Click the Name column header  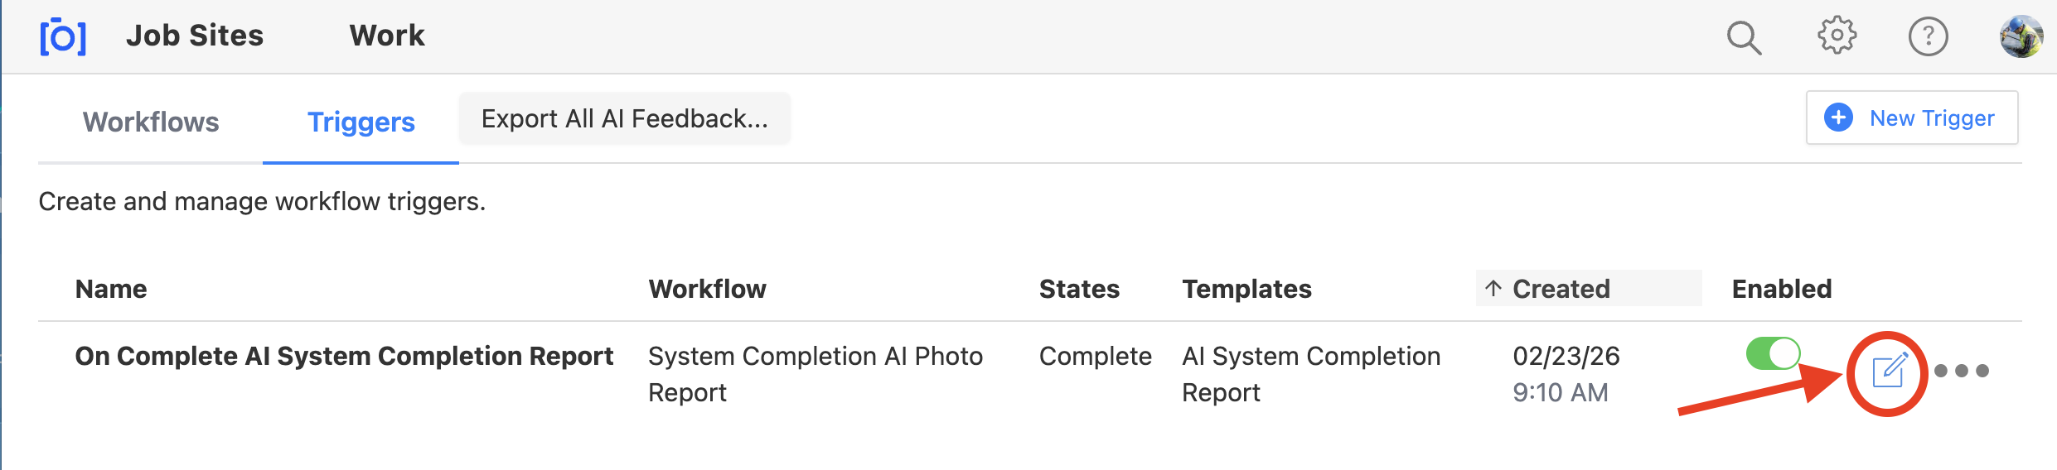[x=111, y=289]
